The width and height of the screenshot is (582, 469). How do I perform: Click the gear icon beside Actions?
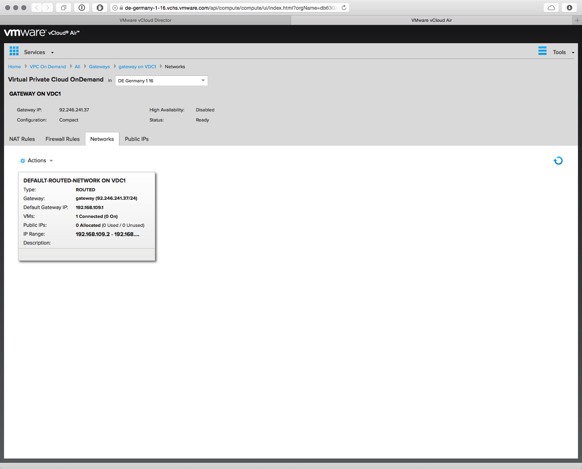tap(23, 161)
